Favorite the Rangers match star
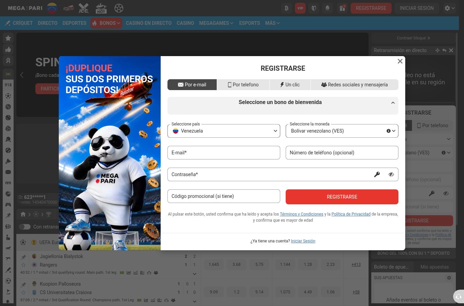The height and width of the screenshot is (306, 464). coord(23,265)
